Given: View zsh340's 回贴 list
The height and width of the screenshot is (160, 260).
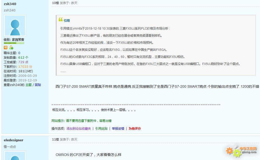Looking at the screenshot, I should [x=38, y=85].
